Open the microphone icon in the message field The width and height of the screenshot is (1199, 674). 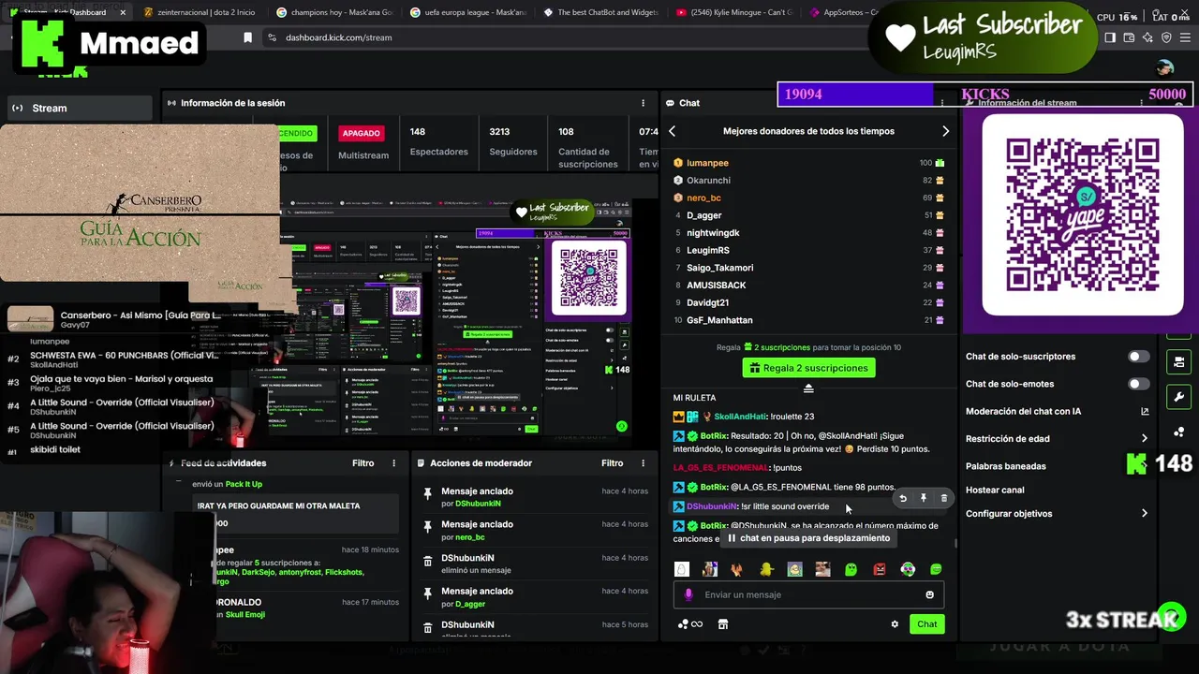[688, 594]
